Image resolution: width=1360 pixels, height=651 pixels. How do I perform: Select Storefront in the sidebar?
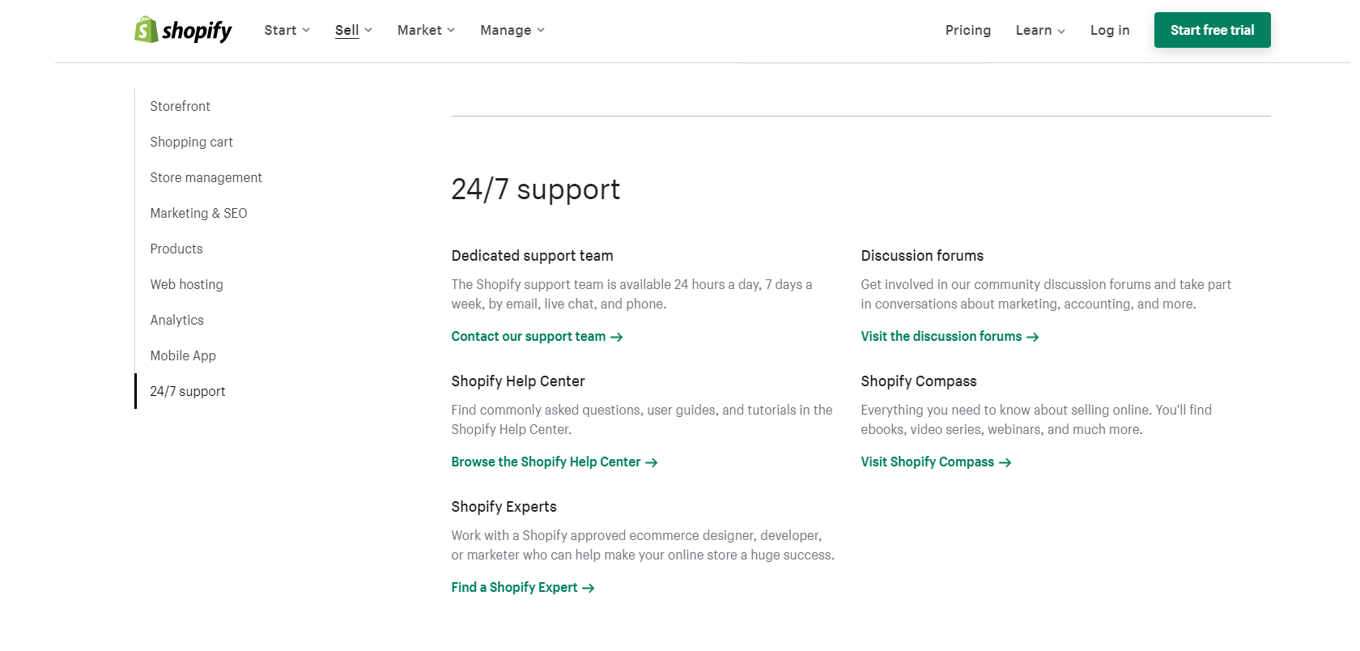coord(180,106)
